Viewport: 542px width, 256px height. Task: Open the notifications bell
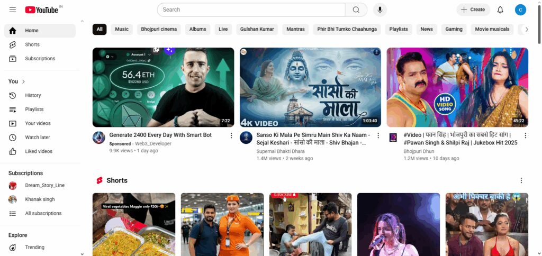click(x=500, y=10)
